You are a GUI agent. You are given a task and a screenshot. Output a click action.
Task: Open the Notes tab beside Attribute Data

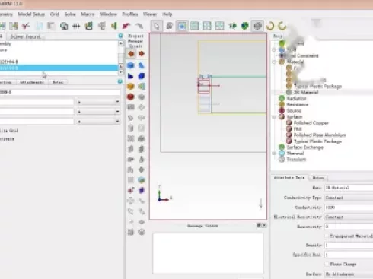(318, 178)
